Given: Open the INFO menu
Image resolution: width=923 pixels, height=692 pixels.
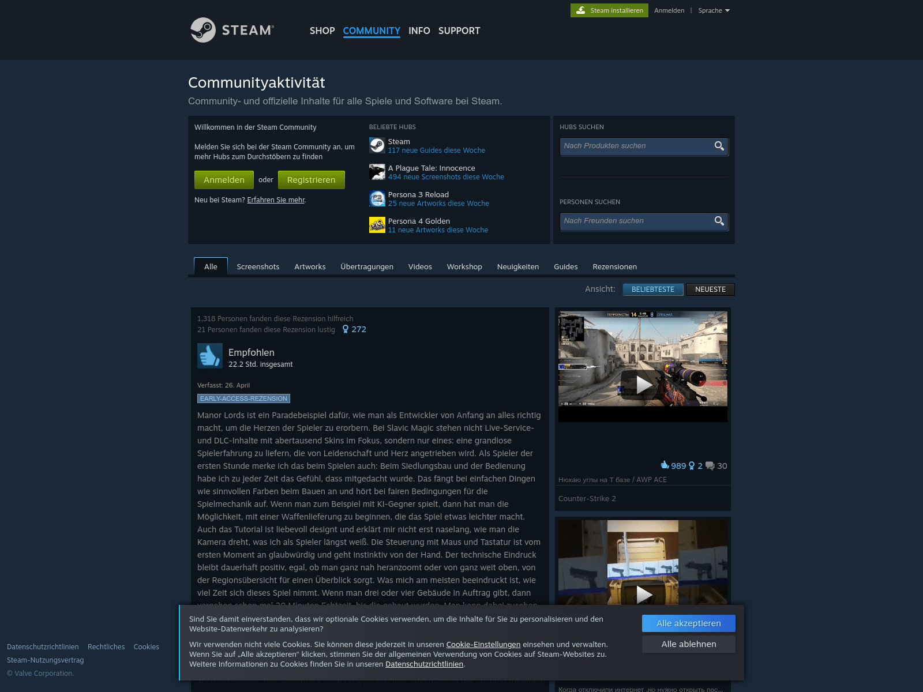Looking at the screenshot, I should [x=419, y=31].
